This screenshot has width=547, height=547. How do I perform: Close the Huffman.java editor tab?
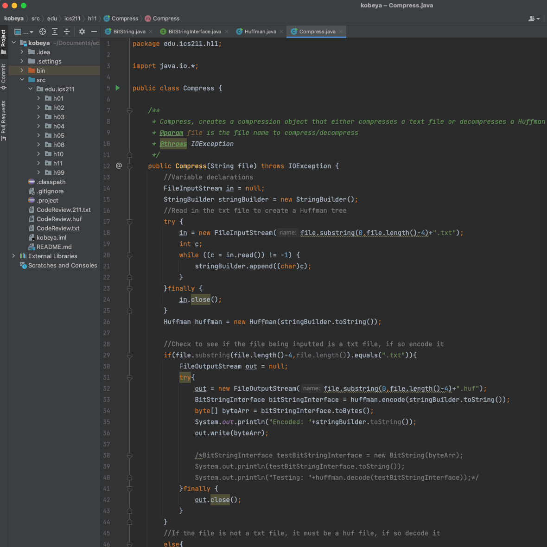tap(281, 32)
